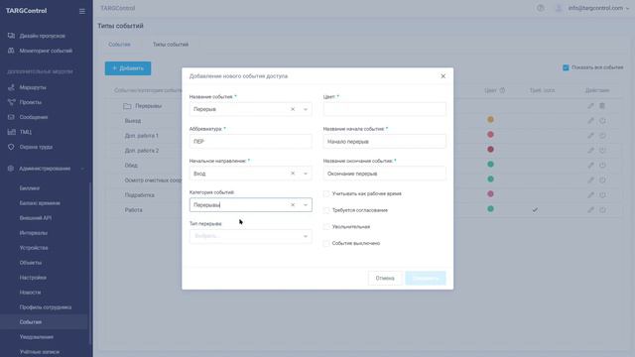Viewport: 635px width, 357px height.
Task: Click the pencil icon in the Работа row
Action: click(591, 209)
